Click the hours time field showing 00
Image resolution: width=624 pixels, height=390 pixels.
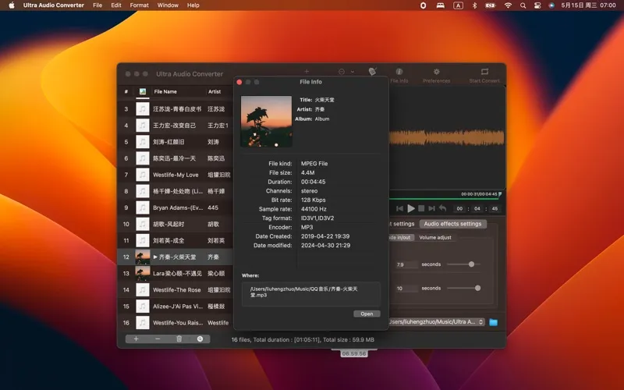[x=459, y=208]
